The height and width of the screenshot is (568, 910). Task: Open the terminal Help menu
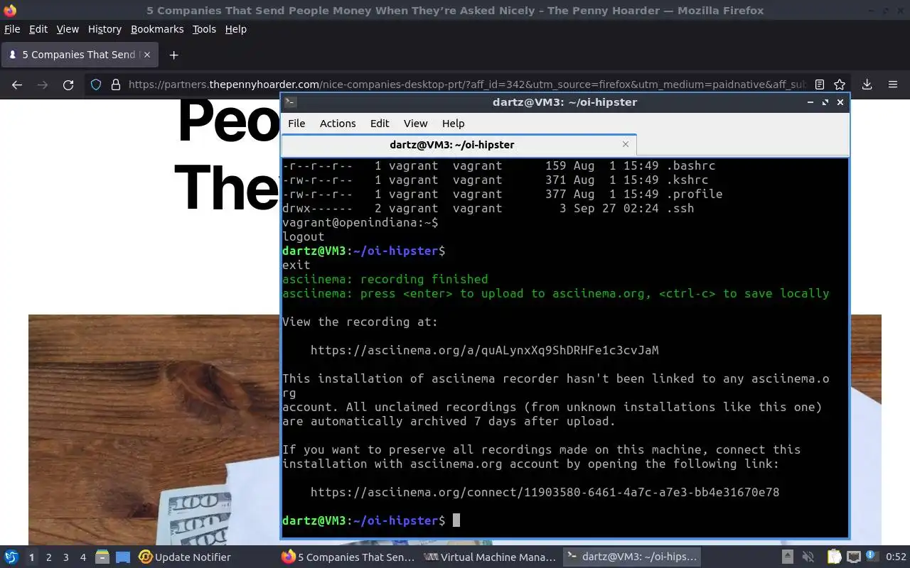[x=453, y=123]
